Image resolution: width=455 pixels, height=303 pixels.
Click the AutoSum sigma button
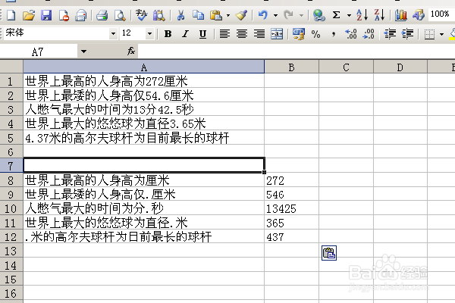click(x=336, y=15)
